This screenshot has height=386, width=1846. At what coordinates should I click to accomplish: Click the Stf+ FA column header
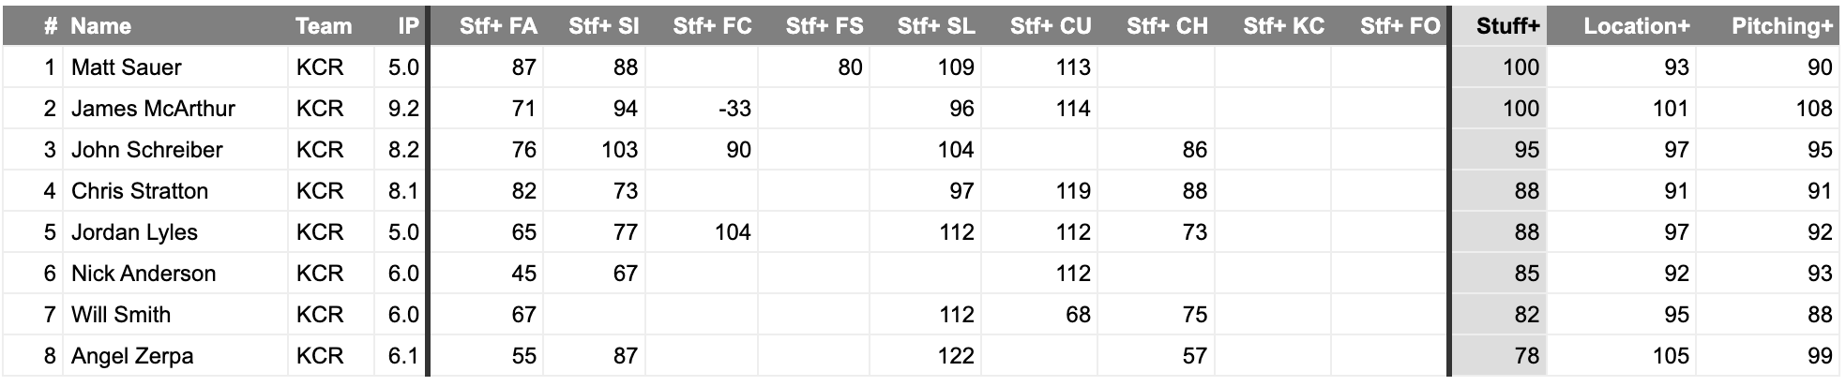click(498, 26)
